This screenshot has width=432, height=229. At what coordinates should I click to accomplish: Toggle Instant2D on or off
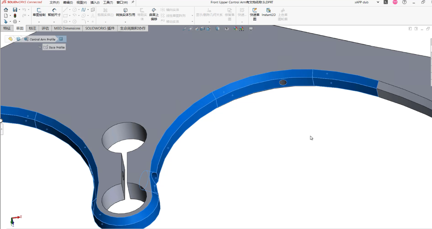click(x=269, y=12)
